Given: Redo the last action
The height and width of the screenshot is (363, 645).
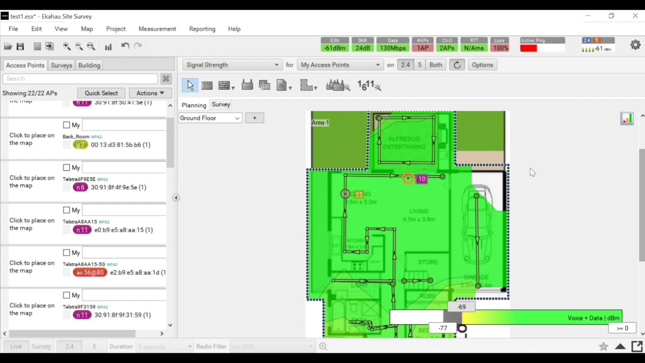Looking at the screenshot, I should (x=138, y=46).
